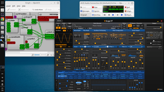This screenshot has width=164, height=92.
Task: Open the Surge XT Options menu
Action: tap(59, 21)
